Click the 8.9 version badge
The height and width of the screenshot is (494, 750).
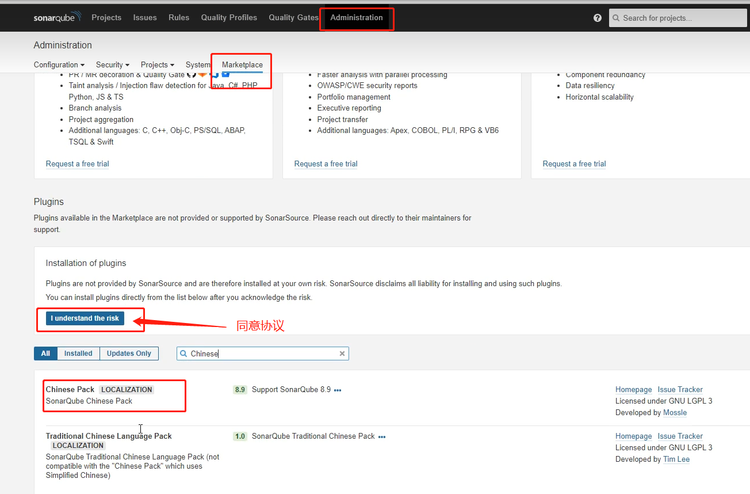pyautogui.click(x=240, y=390)
